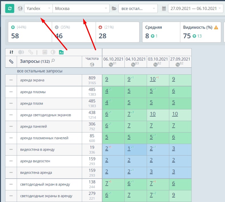Open position 9 for 'светодиодные экраны в аренду' on 27.09.2021
Viewport: 225px width, 202px height.
tap(173, 195)
